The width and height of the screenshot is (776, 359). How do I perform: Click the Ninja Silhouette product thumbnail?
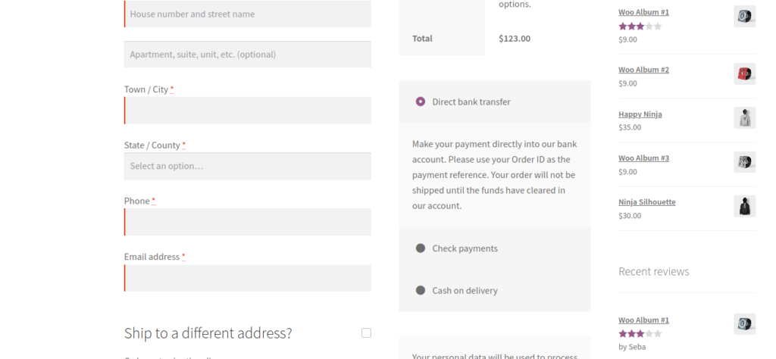(x=744, y=206)
